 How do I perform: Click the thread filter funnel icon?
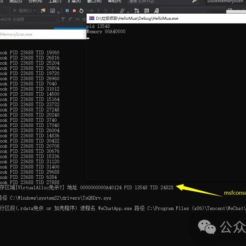(x=63, y=19)
